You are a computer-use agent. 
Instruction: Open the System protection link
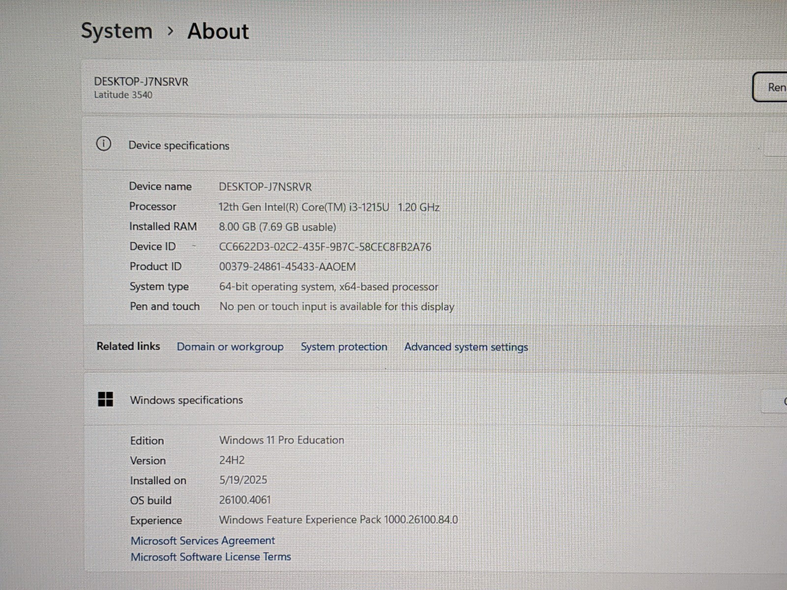(x=344, y=347)
